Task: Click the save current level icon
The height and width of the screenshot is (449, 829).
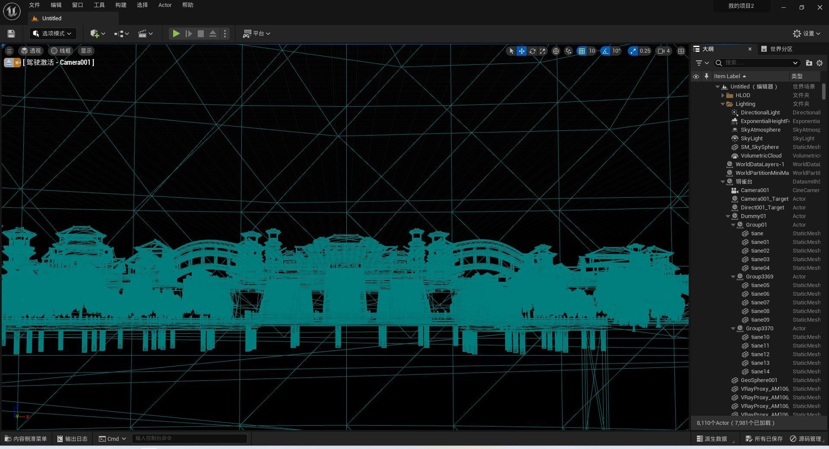Action: click(11, 33)
